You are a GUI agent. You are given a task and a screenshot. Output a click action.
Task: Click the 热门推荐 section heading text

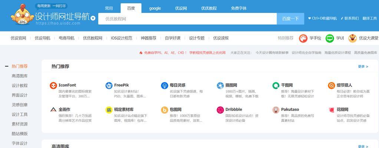60,67
